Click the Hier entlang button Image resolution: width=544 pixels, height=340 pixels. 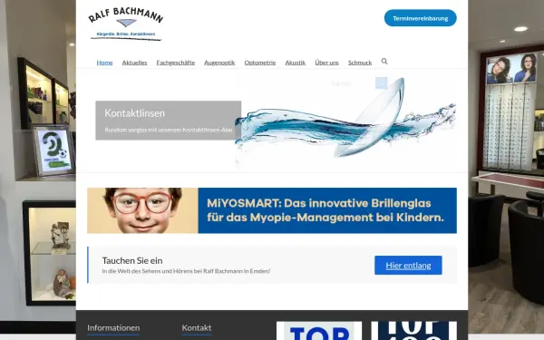click(408, 266)
